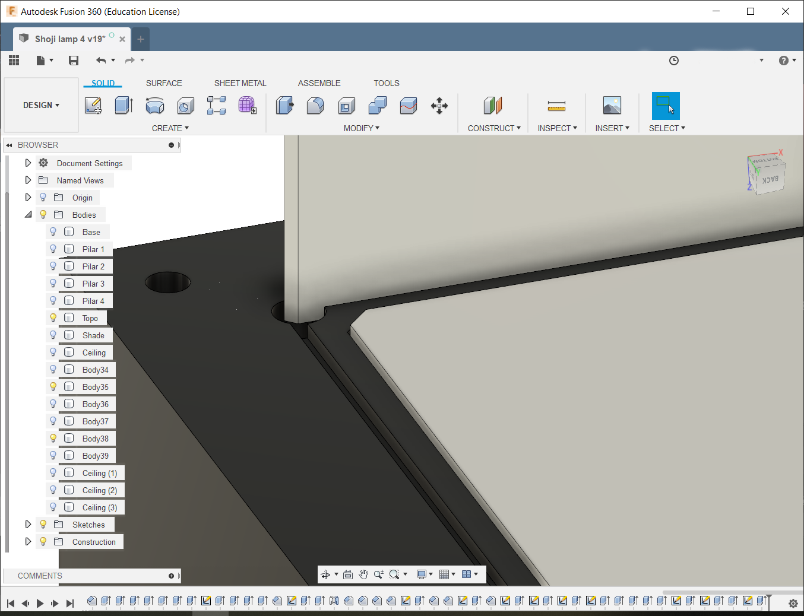Image resolution: width=804 pixels, height=616 pixels.
Task: Click the Orbit tool in navigation bar
Action: pos(325,574)
